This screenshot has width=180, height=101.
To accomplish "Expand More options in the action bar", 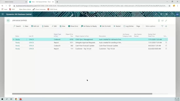I will coord(150,26).
